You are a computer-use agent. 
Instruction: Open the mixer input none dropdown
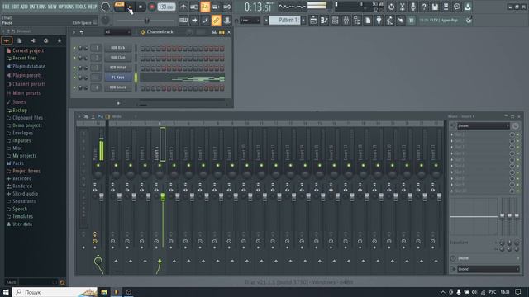(x=483, y=126)
